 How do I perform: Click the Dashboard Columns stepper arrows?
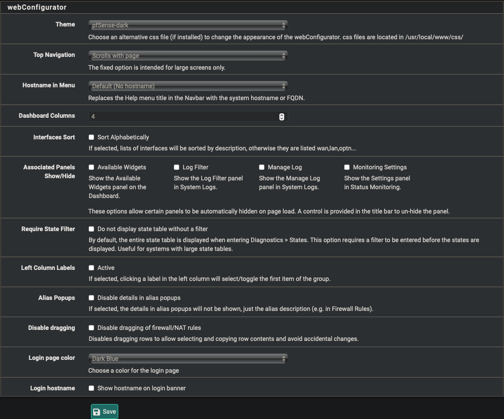tap(282, 117)
